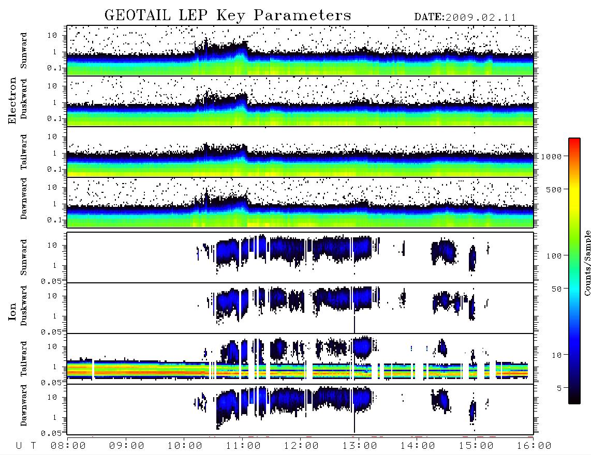Click the "50" colorbar tick label
This screenshot has width=591, height=455.
tap(556, 289)
